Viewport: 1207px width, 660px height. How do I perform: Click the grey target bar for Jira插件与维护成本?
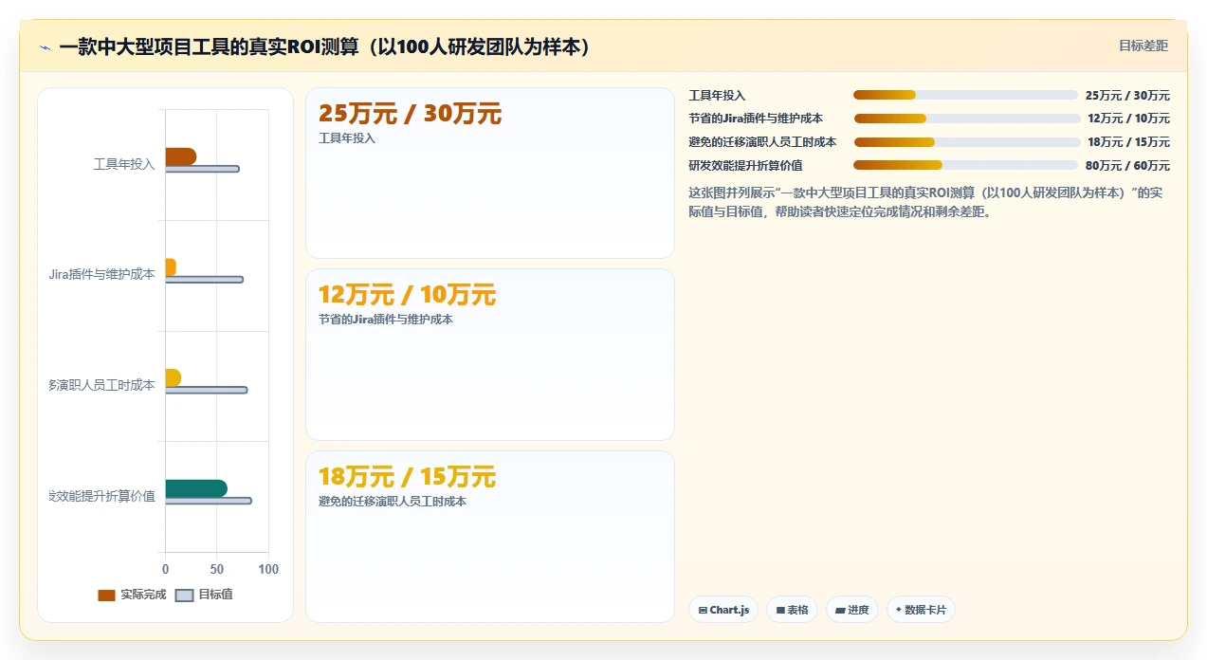tap(204, 280)
